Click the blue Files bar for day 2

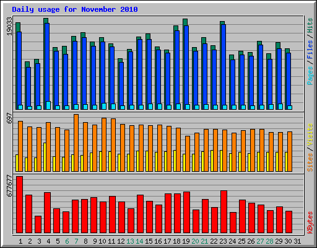28,86
